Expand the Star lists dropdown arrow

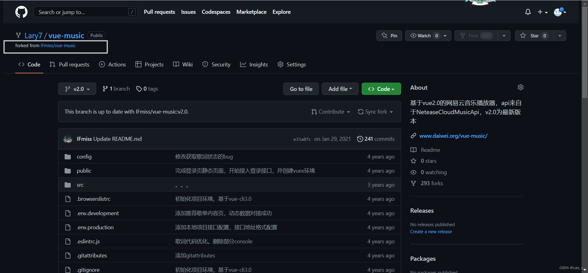pos(560,36)
